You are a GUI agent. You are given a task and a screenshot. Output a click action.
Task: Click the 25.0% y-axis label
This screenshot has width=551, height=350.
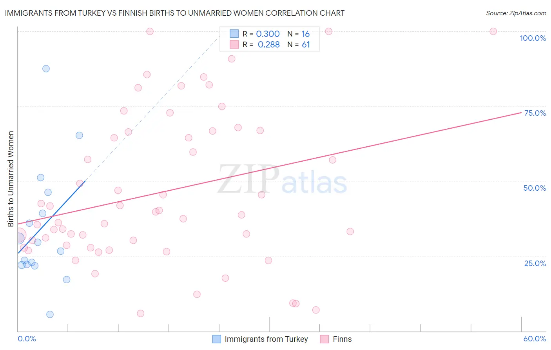coord(535,263)
